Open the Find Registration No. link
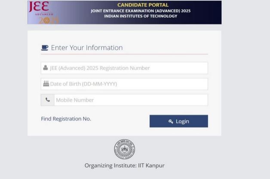This screenshot has width=270, height=179. [66, 119]
